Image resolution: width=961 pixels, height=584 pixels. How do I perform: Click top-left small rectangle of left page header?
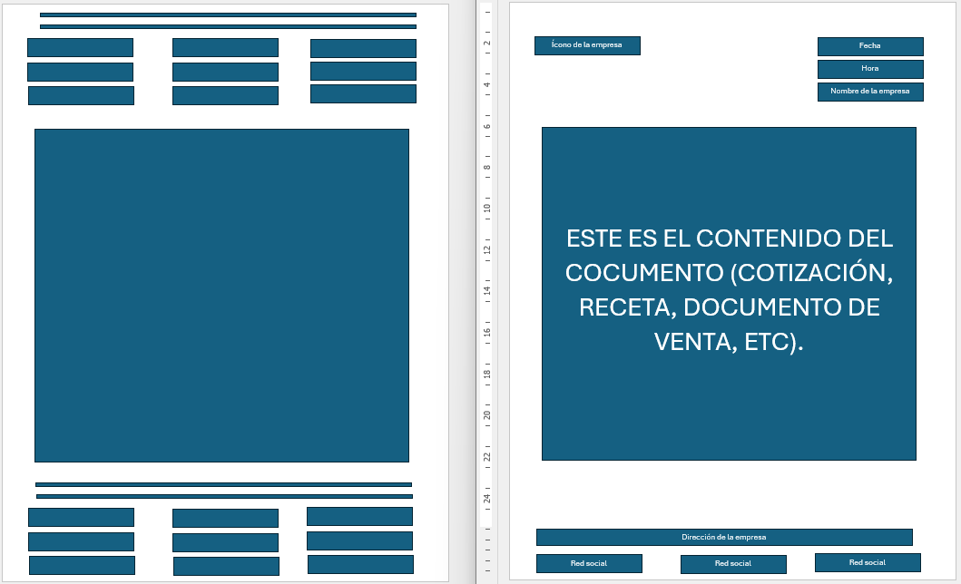tap(80, 48)
